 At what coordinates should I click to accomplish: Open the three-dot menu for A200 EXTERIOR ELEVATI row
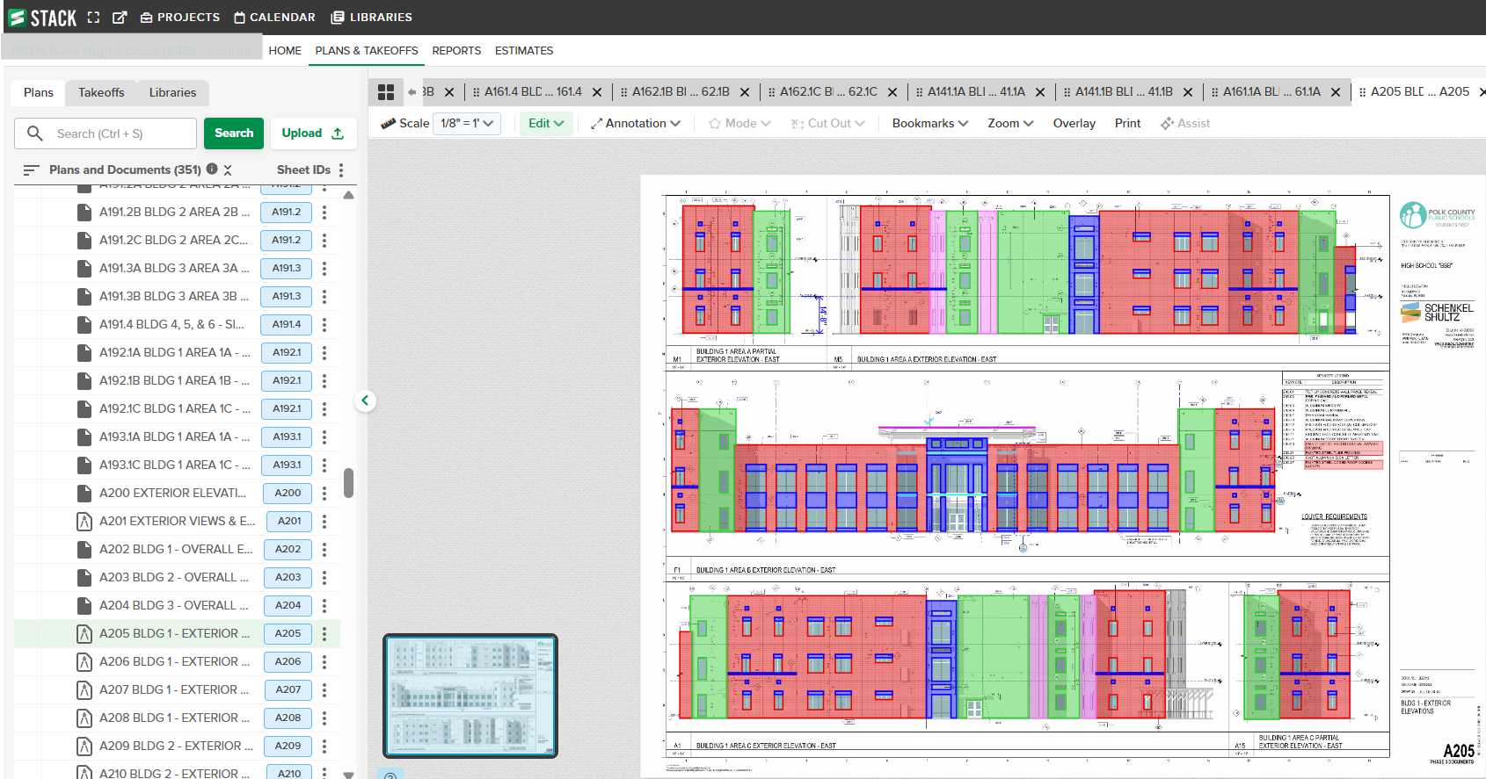pyautogui.click(x=324, y=494)
